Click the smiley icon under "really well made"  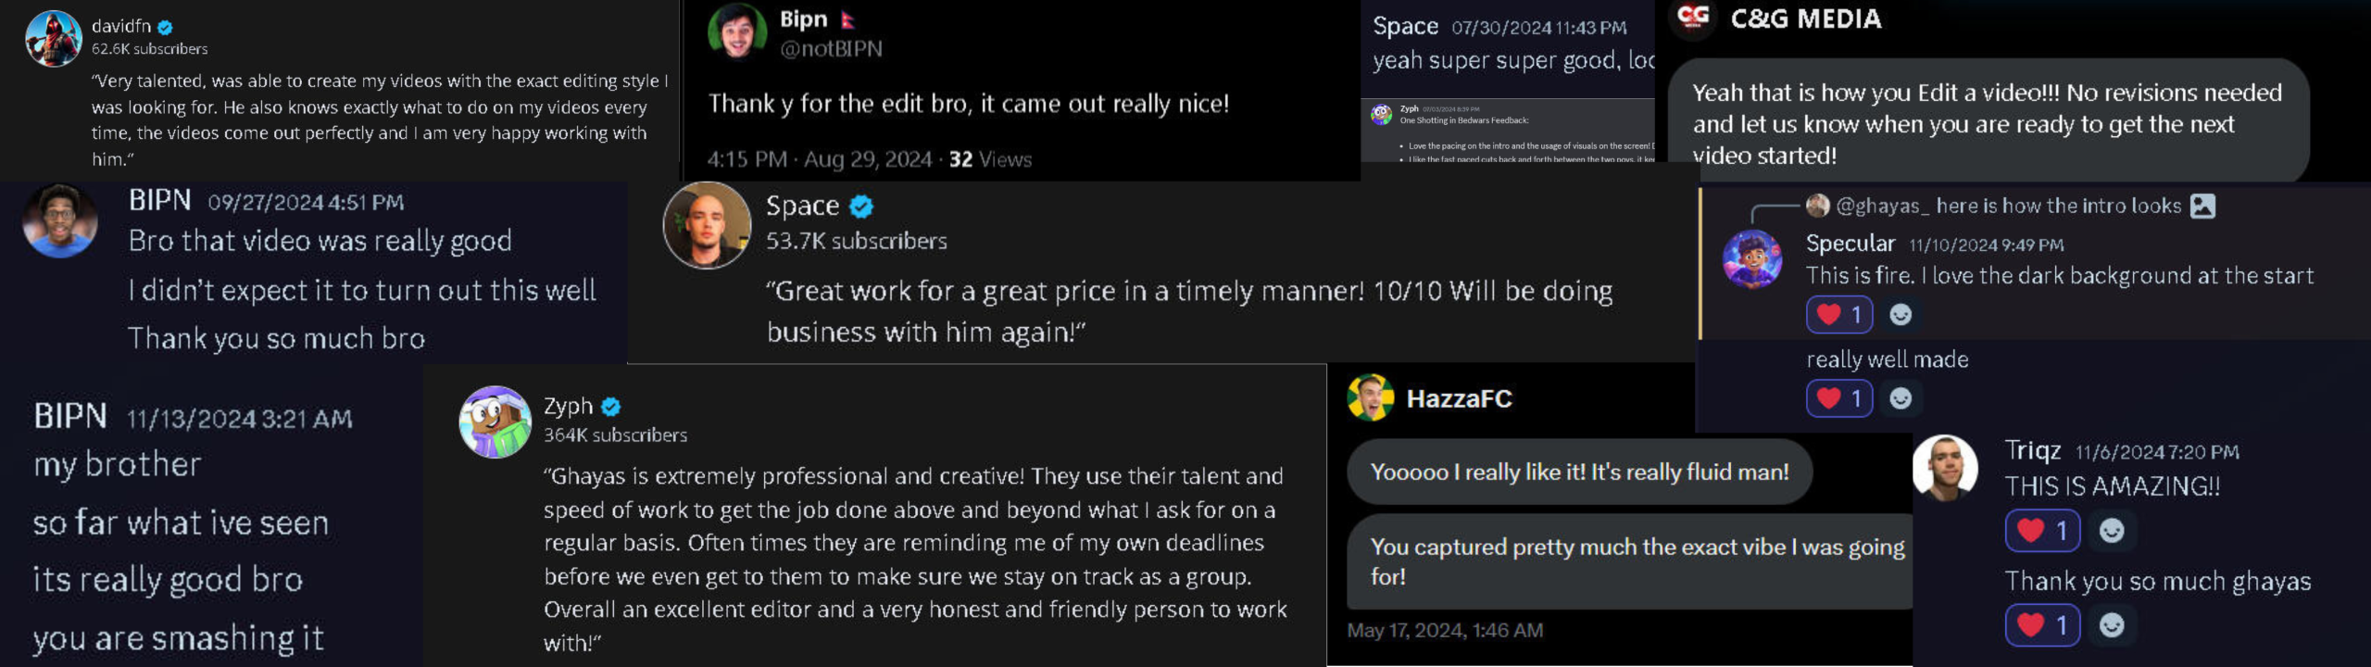pos(1901,398)
